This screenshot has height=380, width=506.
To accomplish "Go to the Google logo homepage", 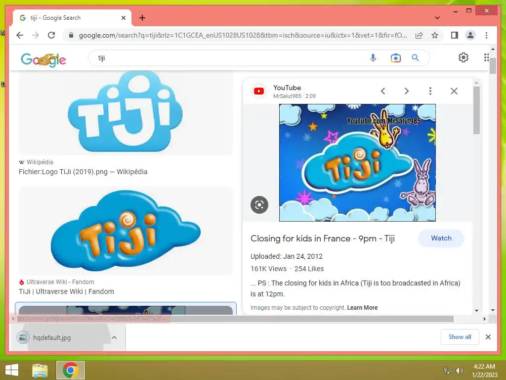I will click(43, 59).
